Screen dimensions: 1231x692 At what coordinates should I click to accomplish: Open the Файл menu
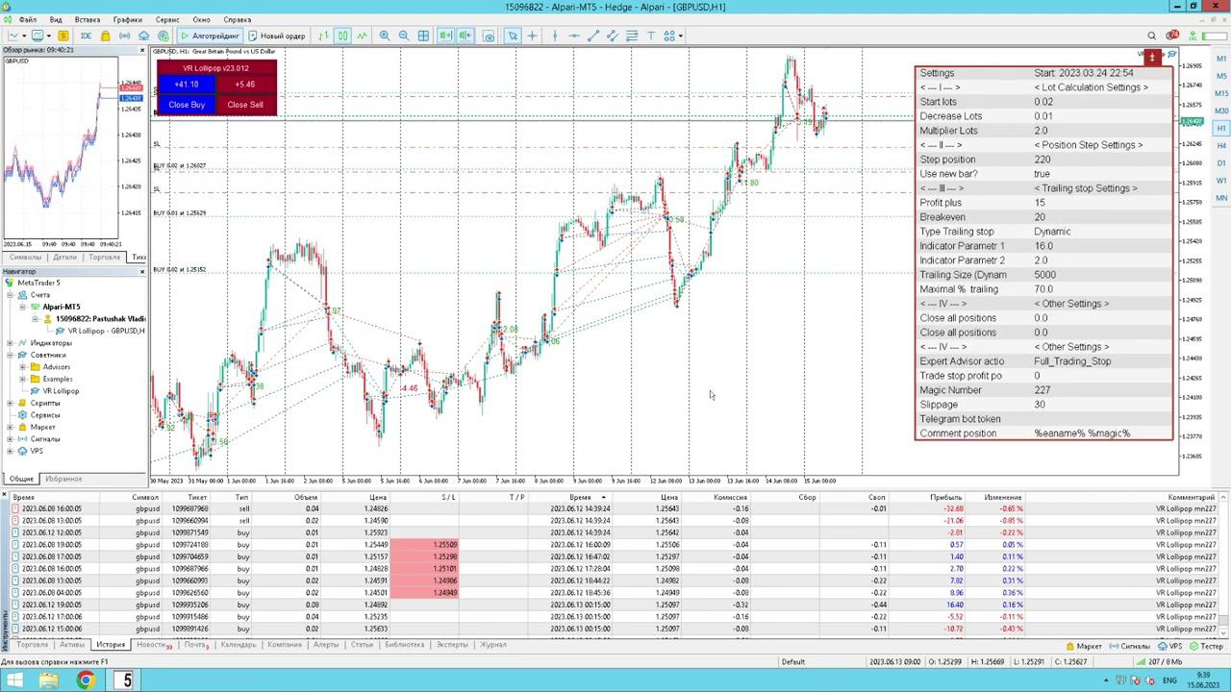tap(28, 19)
